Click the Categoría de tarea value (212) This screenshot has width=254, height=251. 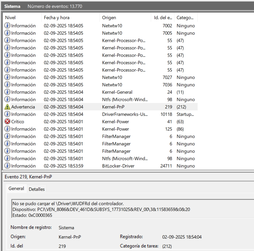pyautogui.click(x=167, y=246)
